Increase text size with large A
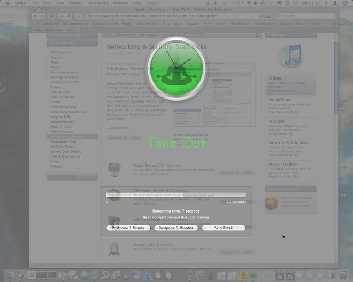Viewport: 353px width, 282px height. [68, 15]
